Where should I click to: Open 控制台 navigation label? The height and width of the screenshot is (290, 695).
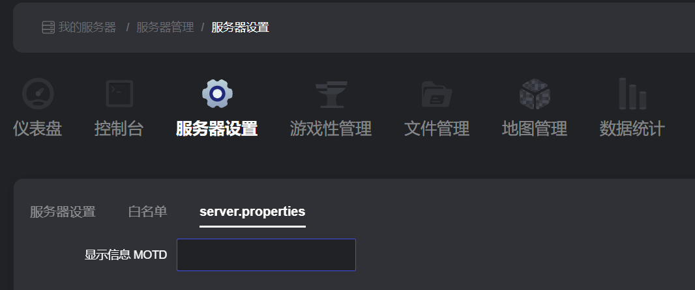(119, 129)
